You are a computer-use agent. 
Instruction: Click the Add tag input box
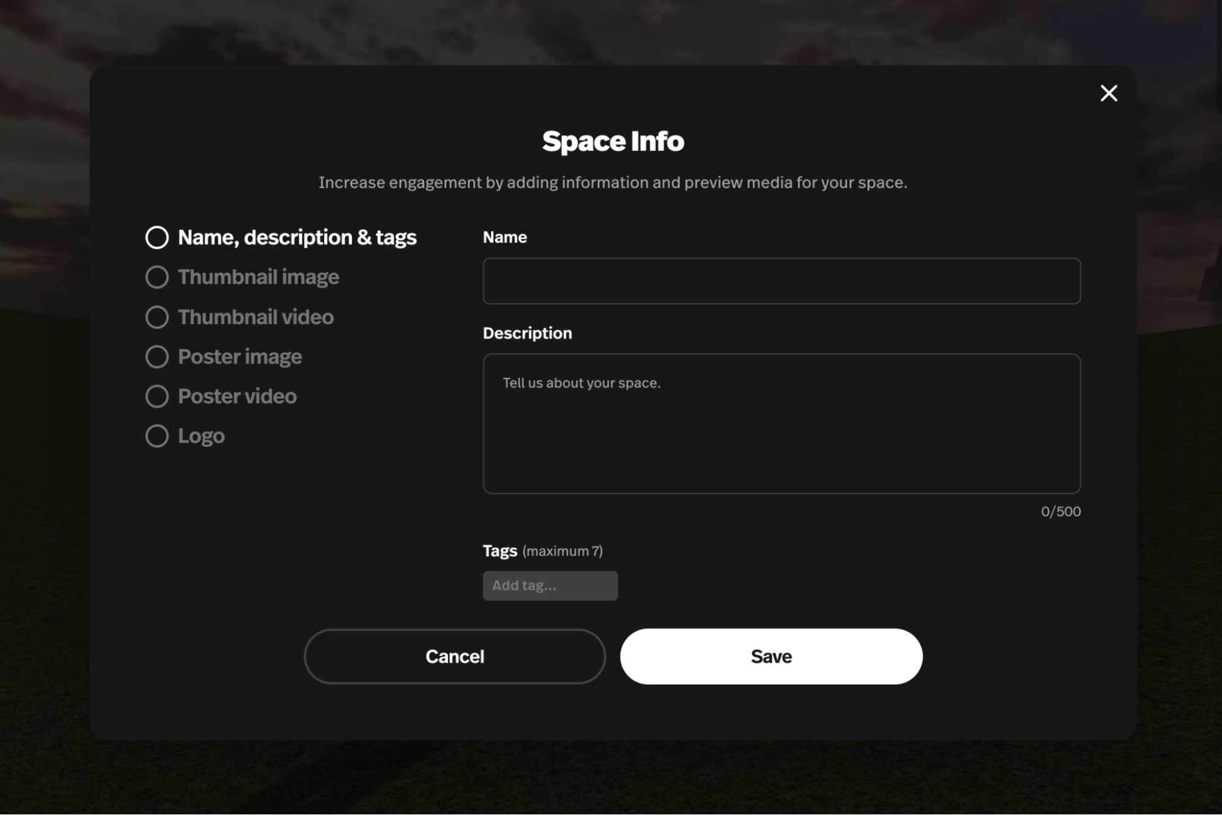[550, 586]
